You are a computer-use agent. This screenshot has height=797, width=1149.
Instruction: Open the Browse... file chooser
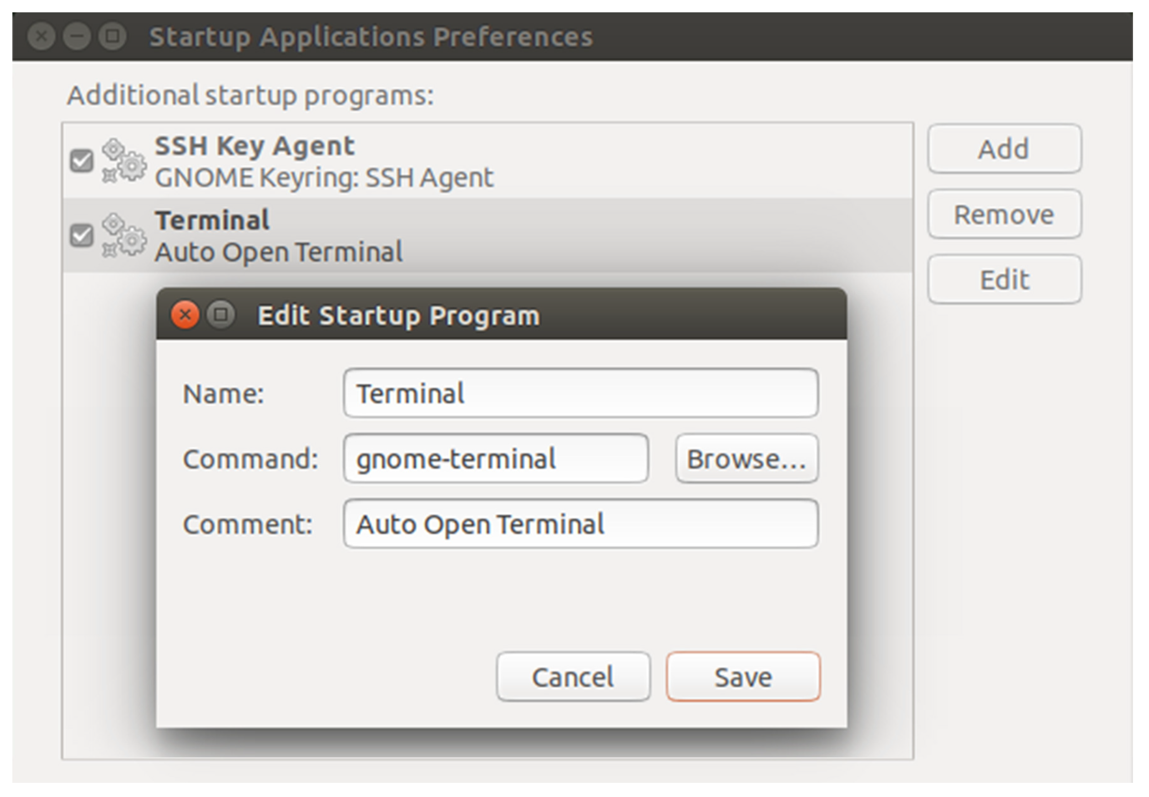(x=747, y=458)
